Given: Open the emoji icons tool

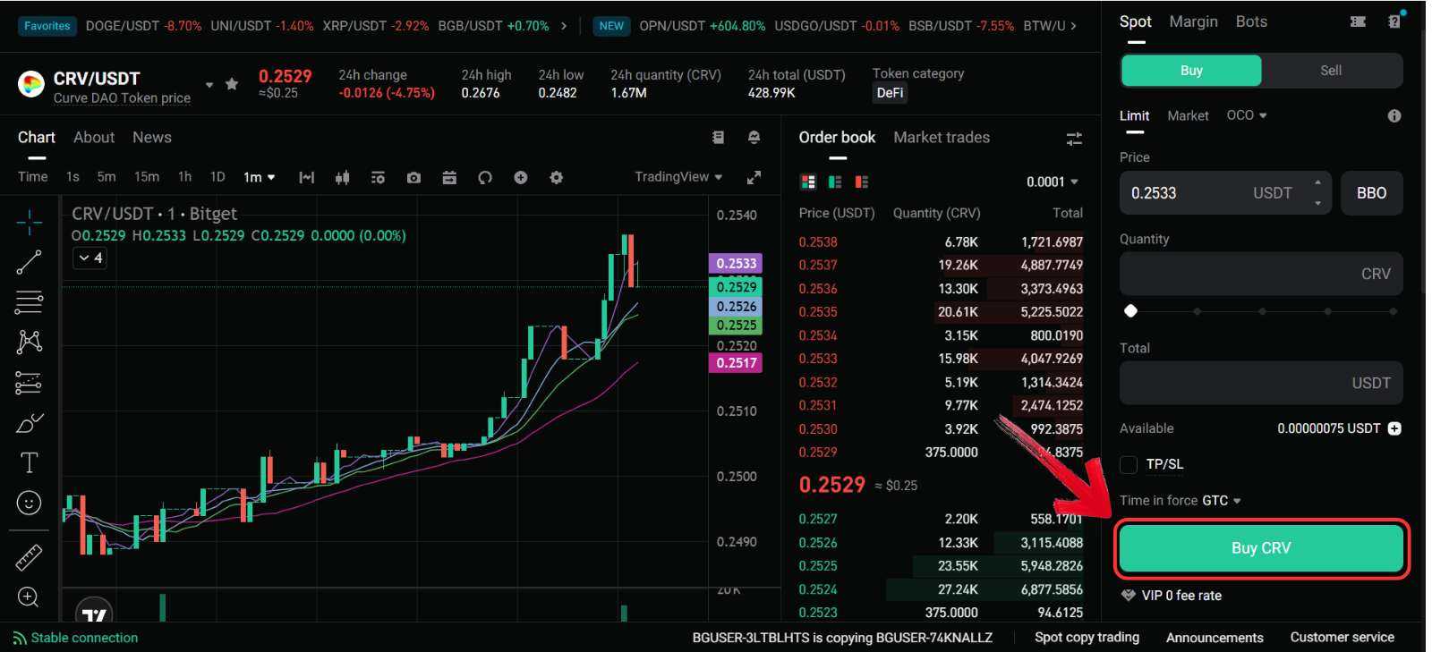Looking at the screenshot, I should coord(29,503).
